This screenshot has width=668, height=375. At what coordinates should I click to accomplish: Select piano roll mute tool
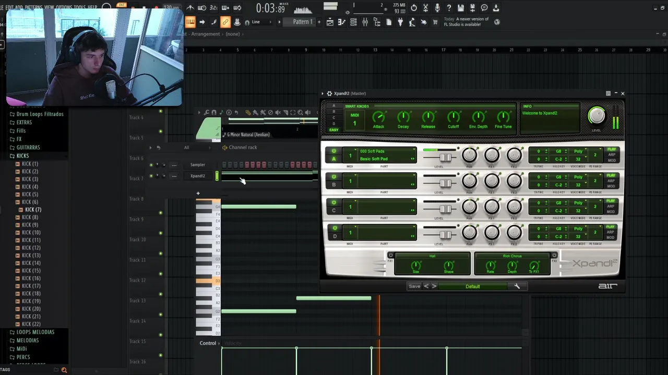point(278,113)
